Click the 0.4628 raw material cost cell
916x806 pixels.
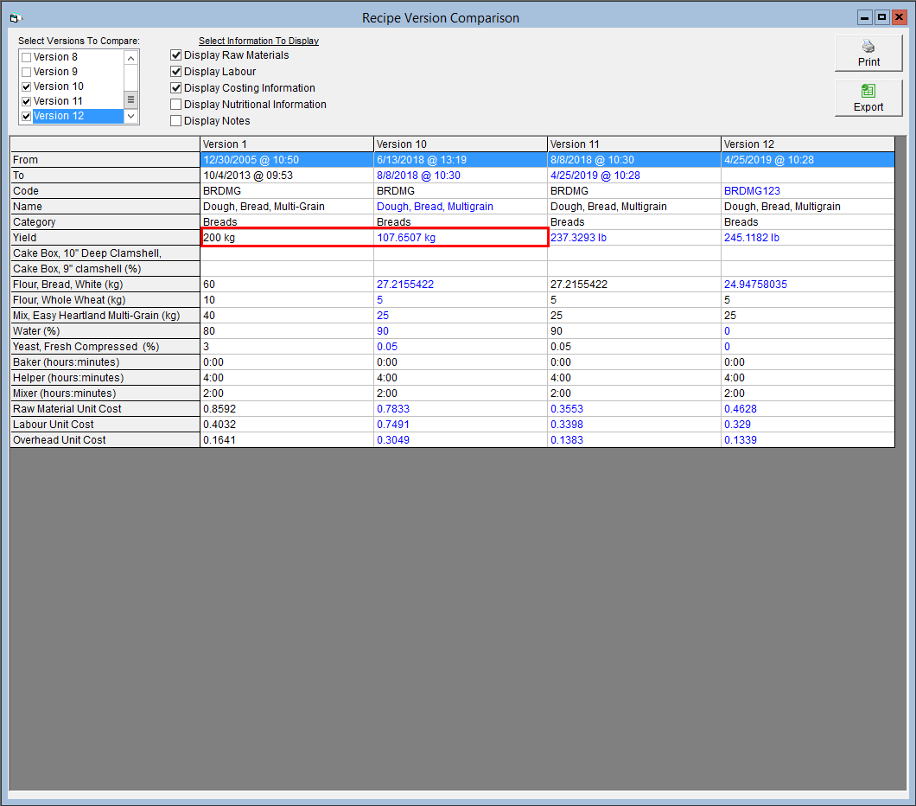click(807, 408)
